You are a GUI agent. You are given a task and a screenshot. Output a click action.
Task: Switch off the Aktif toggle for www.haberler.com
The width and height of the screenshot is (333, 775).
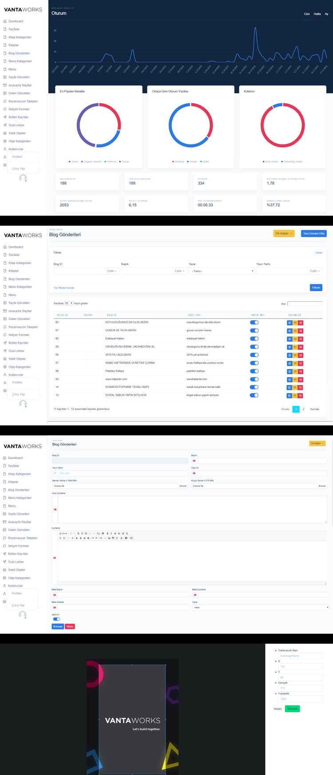coord(254,379)
